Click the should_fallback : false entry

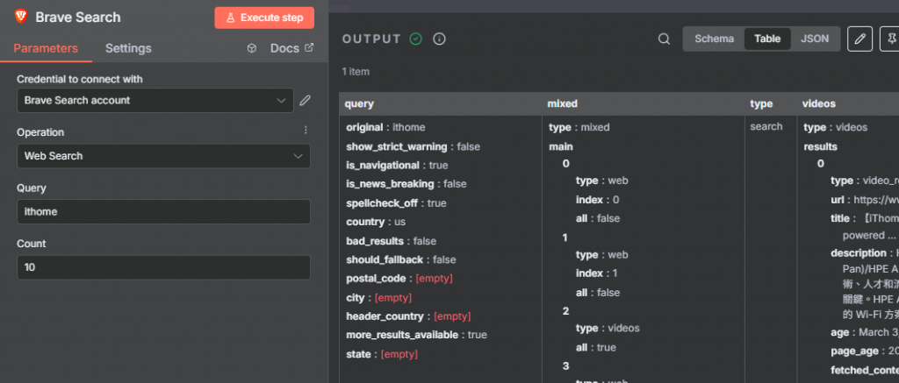[x=400, y=260]
